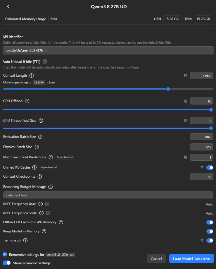
Task: Turn off Show advanced settings
Action: tap(7, 263)
